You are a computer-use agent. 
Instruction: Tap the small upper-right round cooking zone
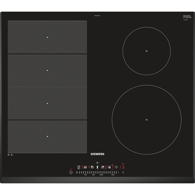pos(147,51)
